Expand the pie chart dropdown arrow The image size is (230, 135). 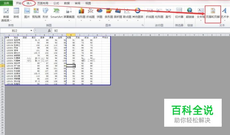coord(100,20)
